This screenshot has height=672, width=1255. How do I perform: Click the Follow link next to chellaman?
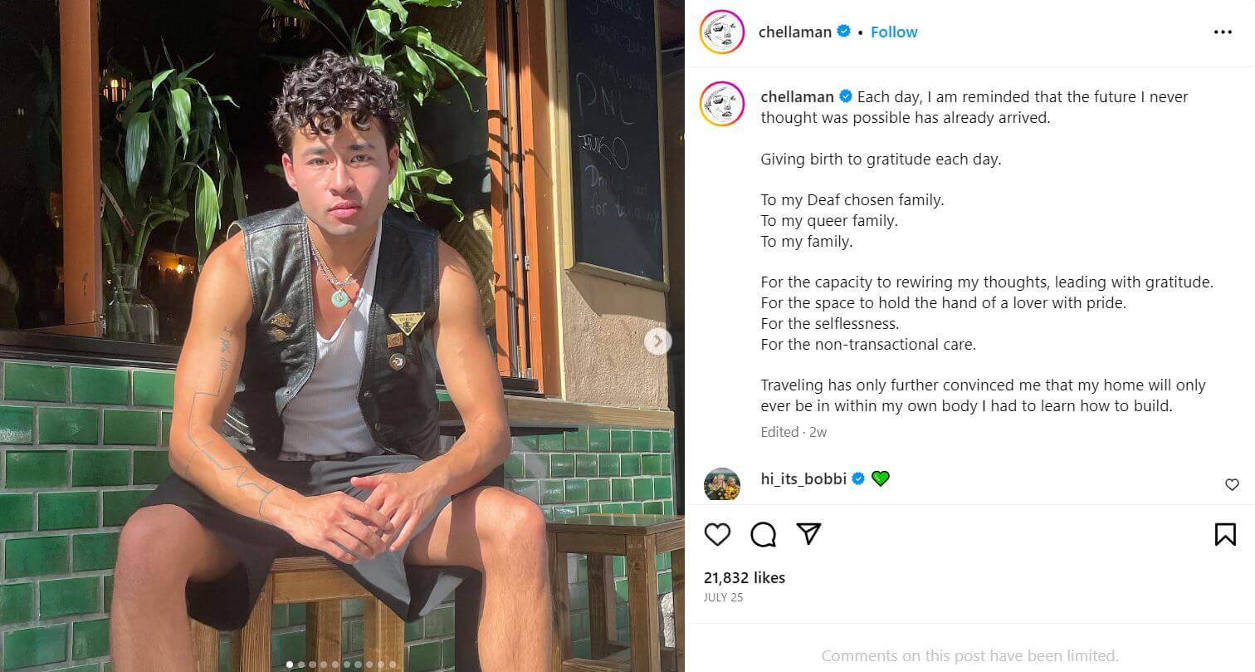point(894,32)
